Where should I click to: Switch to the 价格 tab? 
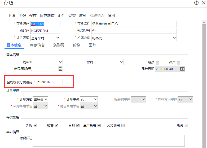[x=77, y=45]
